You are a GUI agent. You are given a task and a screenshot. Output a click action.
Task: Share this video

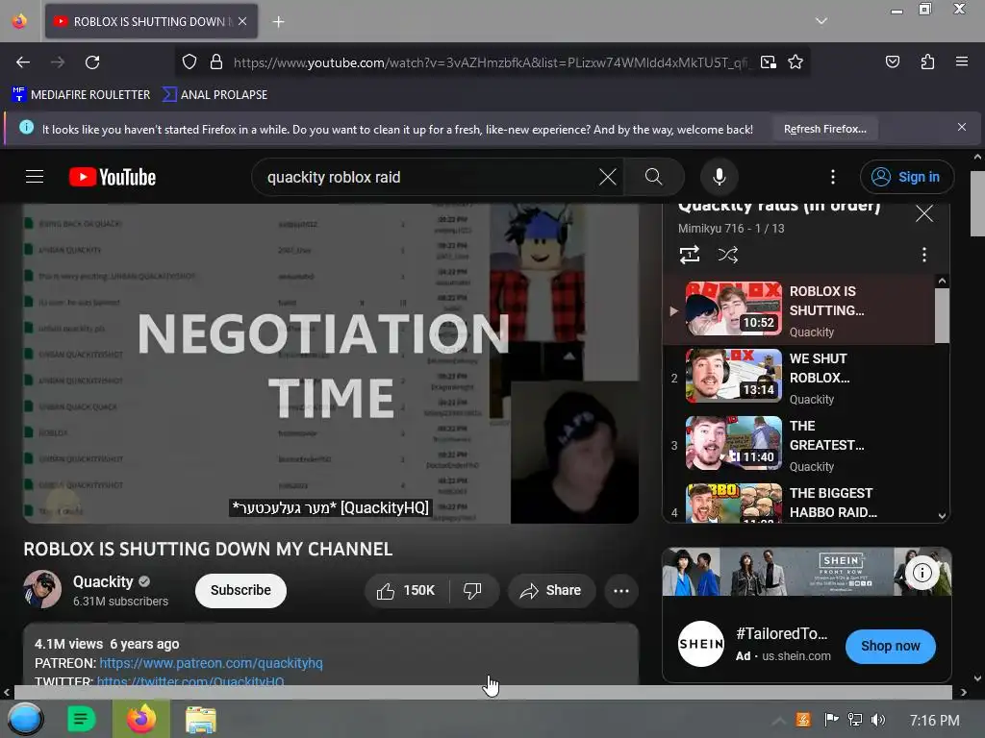pyautogui.click(x=551, y=591)
